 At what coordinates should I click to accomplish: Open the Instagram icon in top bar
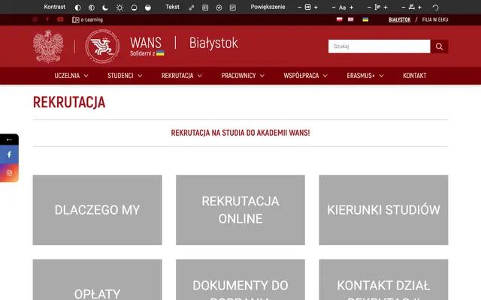point(35,19)
